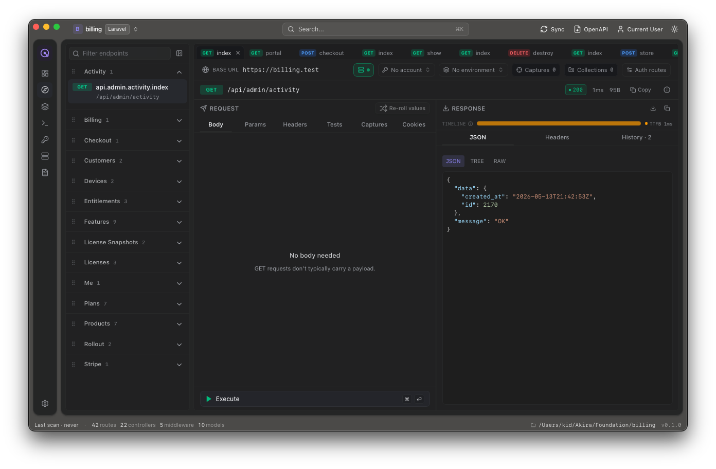Click the Timeline info icon
Image resolution: width=716 pixels, height=469 pixels.
[470, 124]
